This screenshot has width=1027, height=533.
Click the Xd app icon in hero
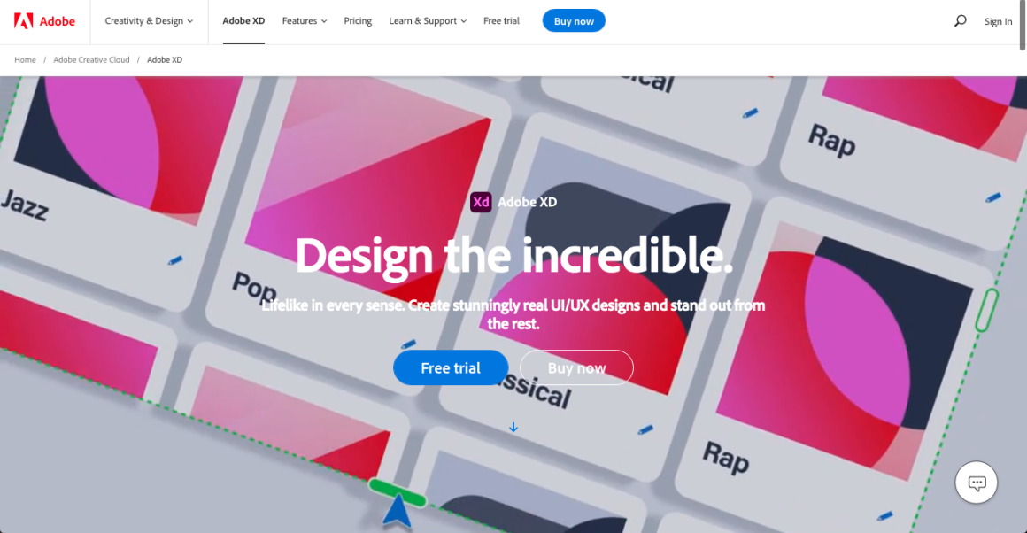click(481, 202)
